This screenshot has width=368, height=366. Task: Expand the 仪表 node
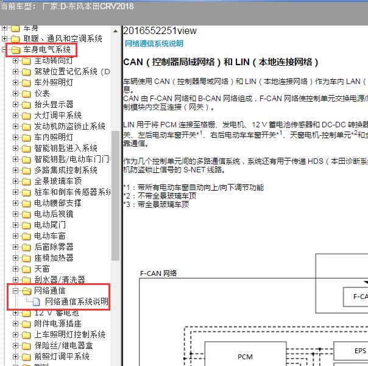pyautogui.click(x=15, y=94)
